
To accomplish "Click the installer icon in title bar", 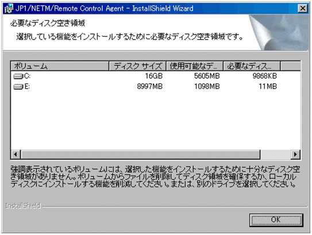I will coord(9,9).
